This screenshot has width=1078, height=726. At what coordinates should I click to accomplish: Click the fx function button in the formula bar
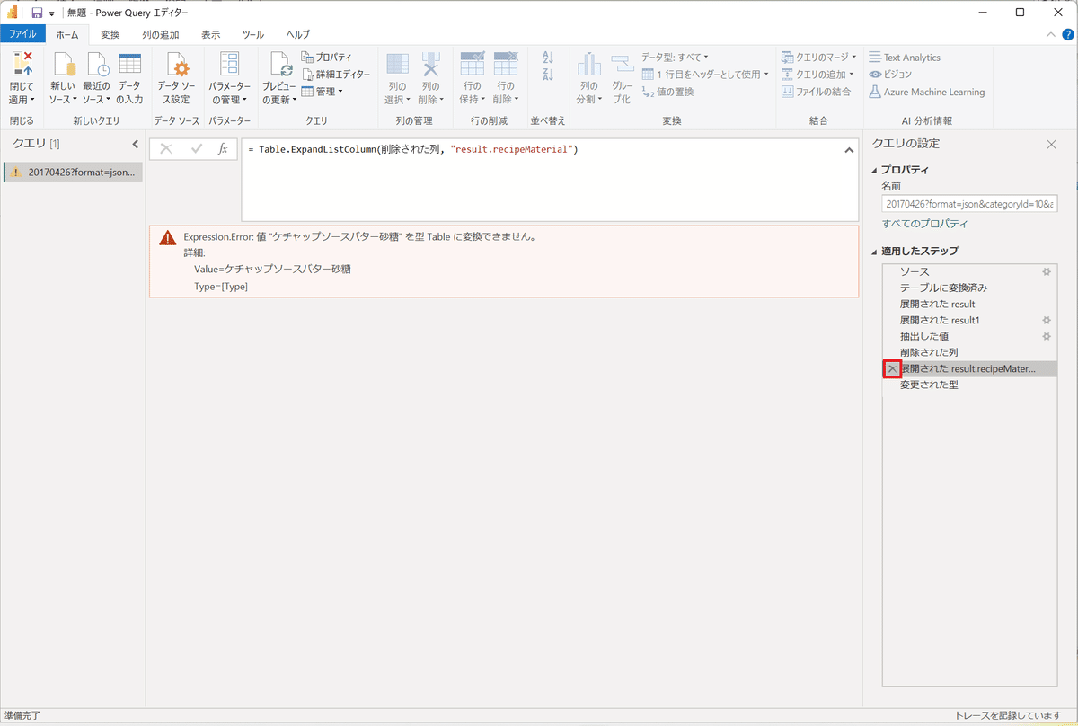tap(224, 149)
